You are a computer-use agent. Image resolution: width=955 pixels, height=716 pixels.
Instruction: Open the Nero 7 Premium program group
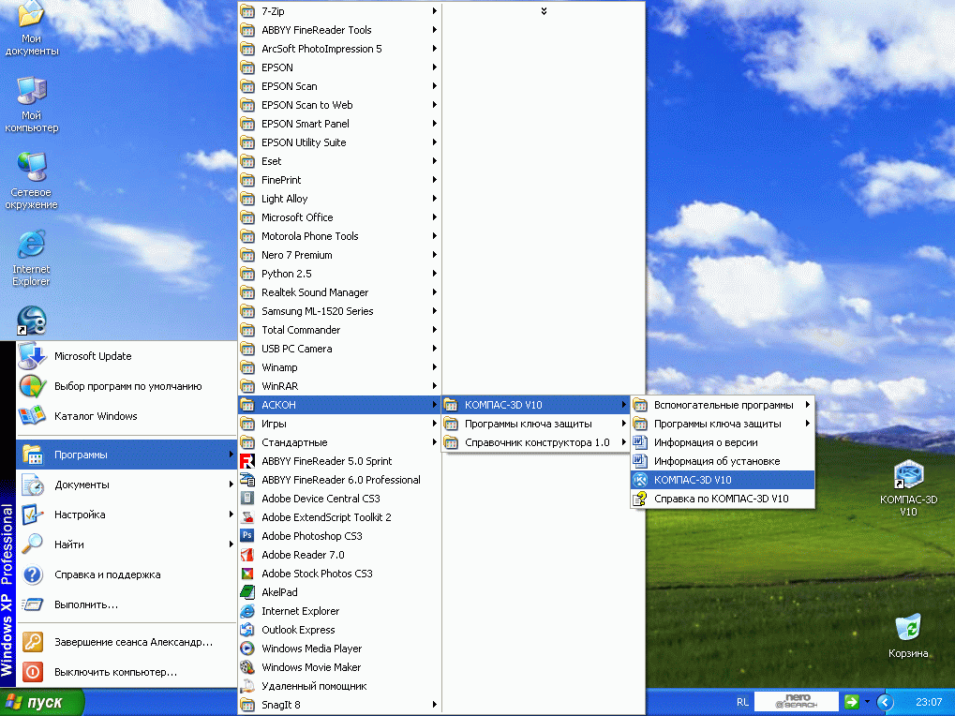[x=339, y=255]
